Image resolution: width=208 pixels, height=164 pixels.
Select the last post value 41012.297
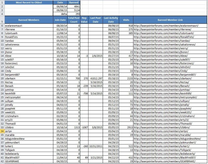pyautogui.click(x=95, y=78)
